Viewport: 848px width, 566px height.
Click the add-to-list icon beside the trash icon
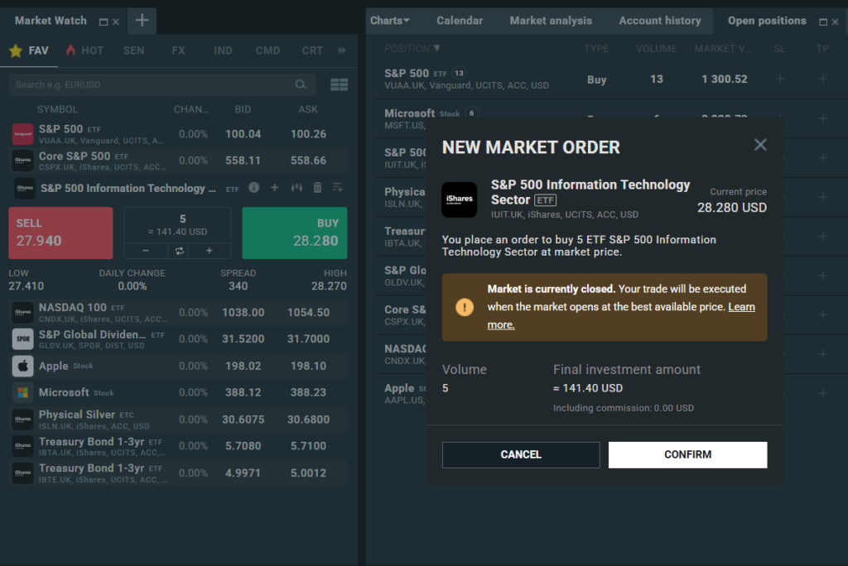338,188
